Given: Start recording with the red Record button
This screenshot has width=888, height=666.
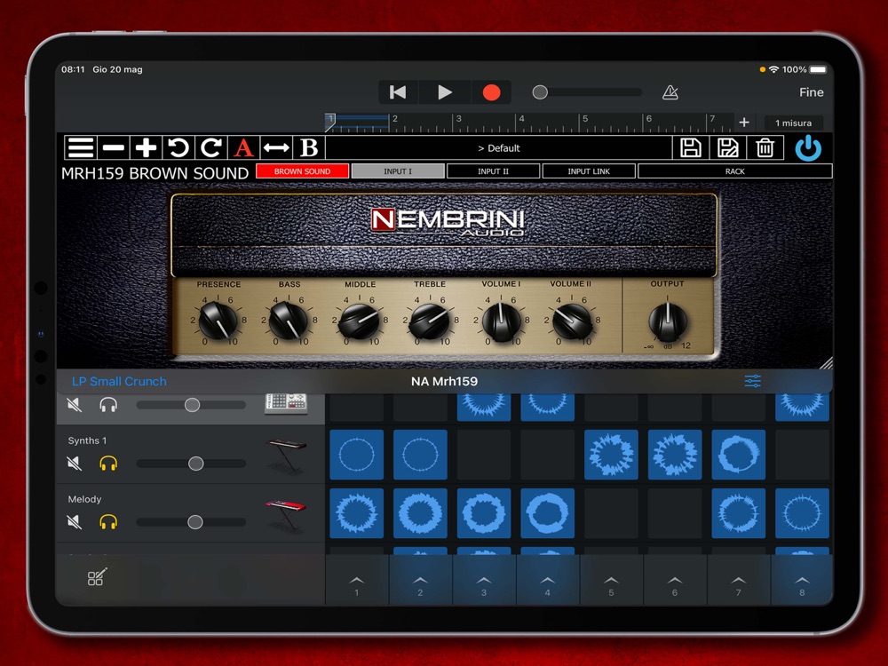Looking at the screenshot, I should tap(491, 92).
